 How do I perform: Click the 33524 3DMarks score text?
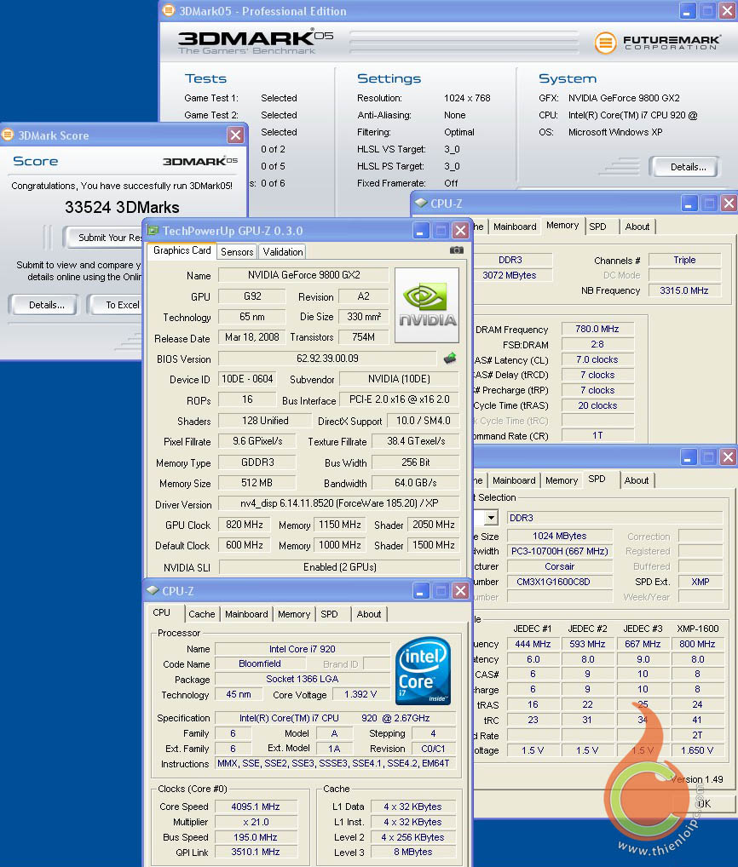pyautogui.click(x=122, y=207)
